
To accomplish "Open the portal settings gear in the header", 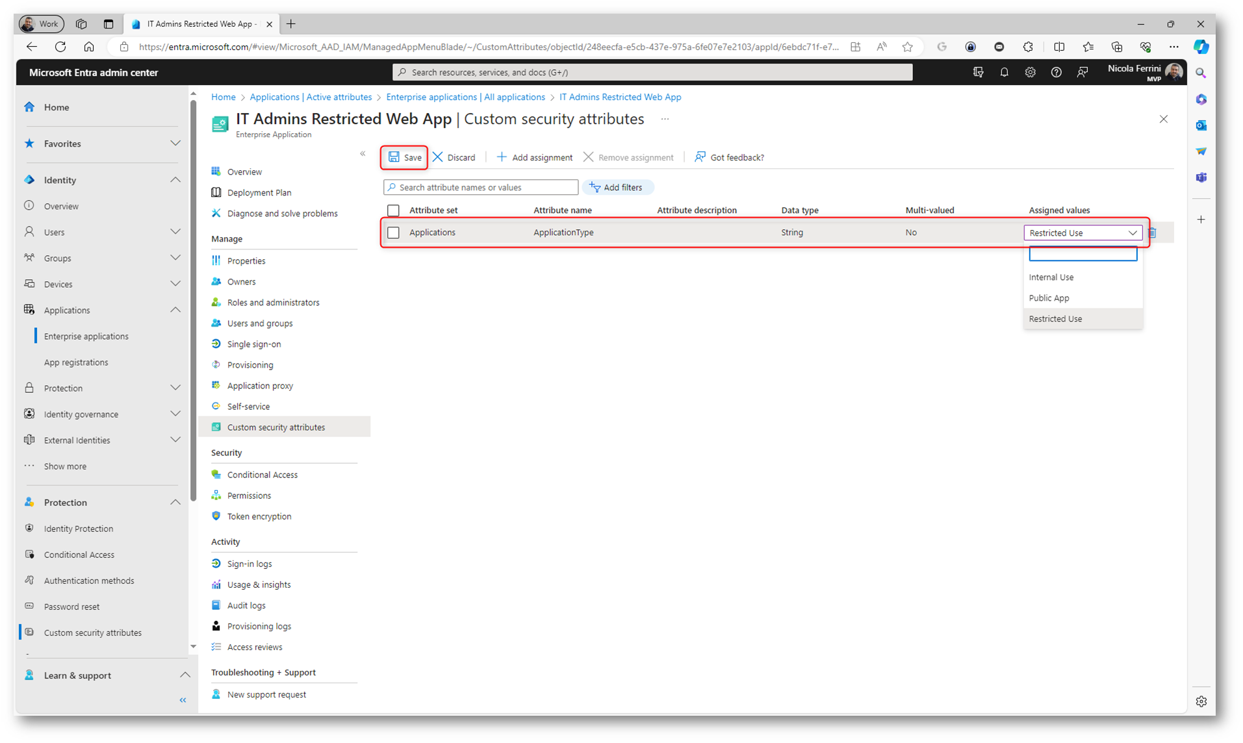I will click(x=1030, y=72).
